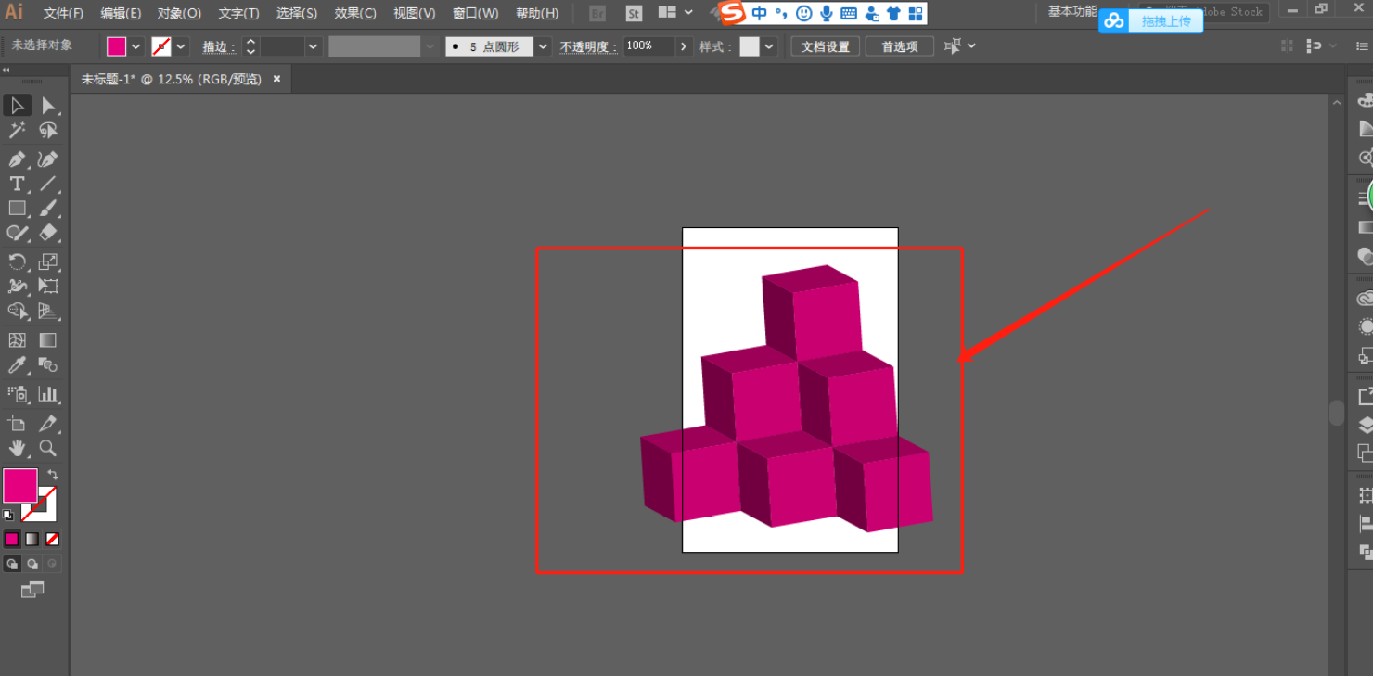Close the 未标题-1 document tab
This screenshot has width=1373, height=676.
(x=276, y=79)
